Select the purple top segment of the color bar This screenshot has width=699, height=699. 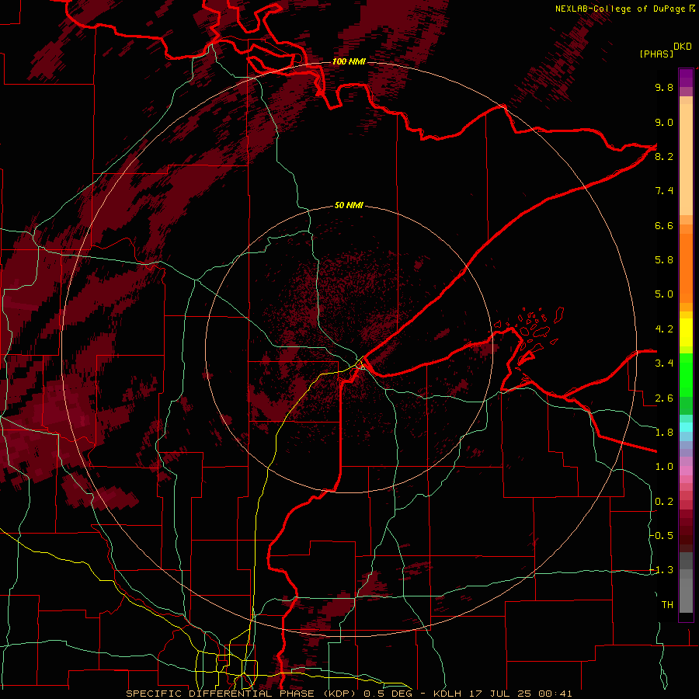tap(686, 78)
